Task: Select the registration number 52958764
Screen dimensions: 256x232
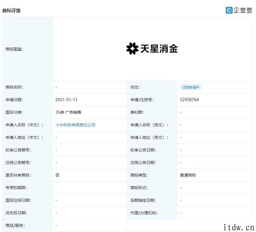Action: (189, 100)
